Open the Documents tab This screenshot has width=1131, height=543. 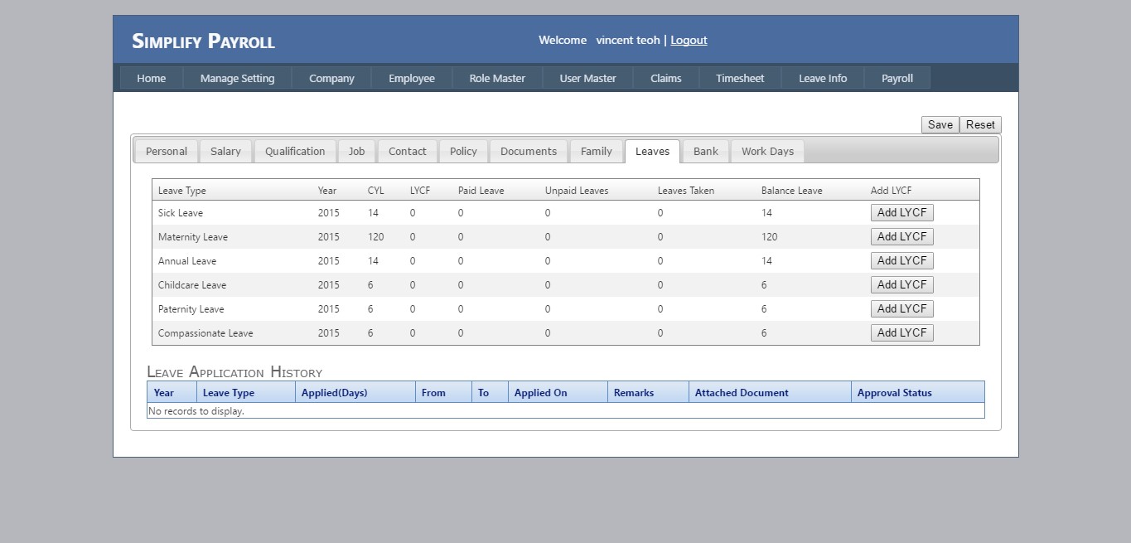click(x=528, y=152)
